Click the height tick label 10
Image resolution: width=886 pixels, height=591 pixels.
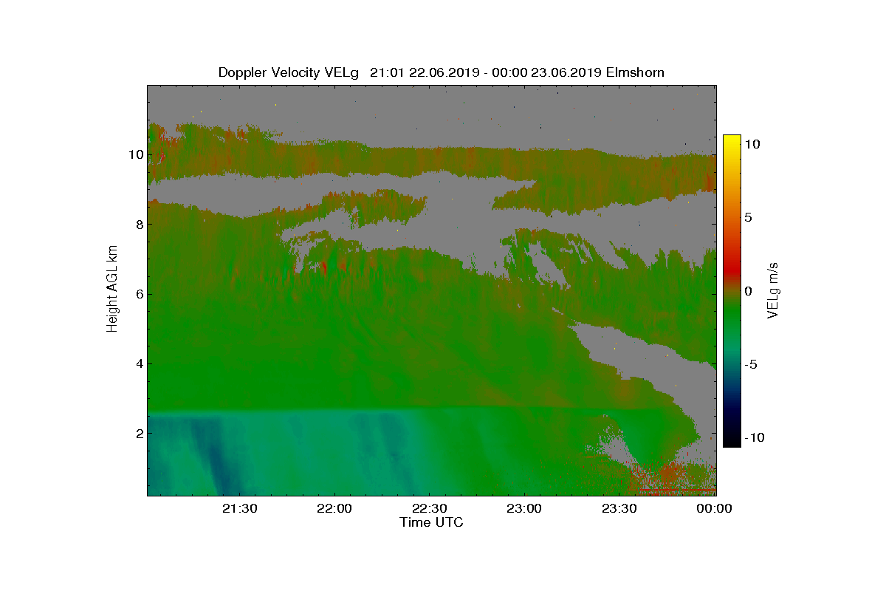click(135, 154)
